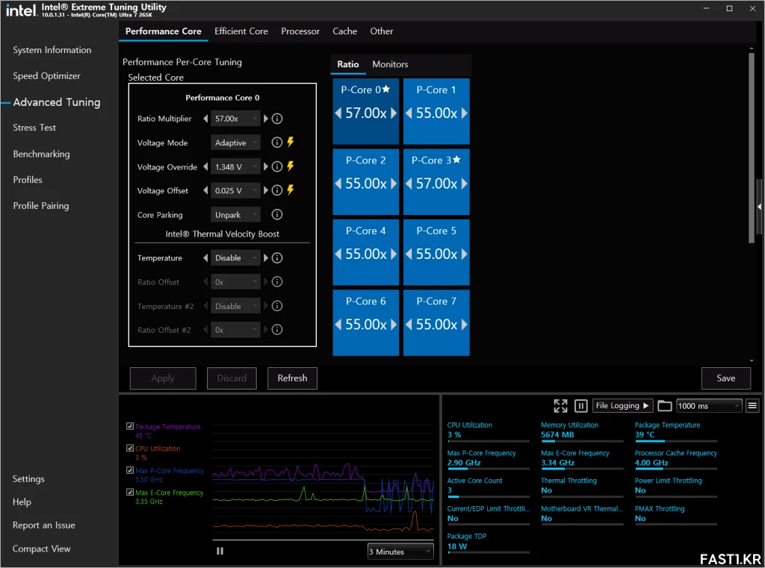Open Voltage Offset info icon
765x568 pixels.
pyautogui.click(x=277, y=190)
